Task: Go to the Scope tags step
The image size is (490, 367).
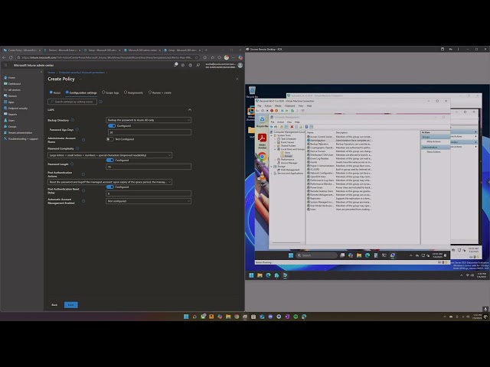Action: tap(110, 93)
